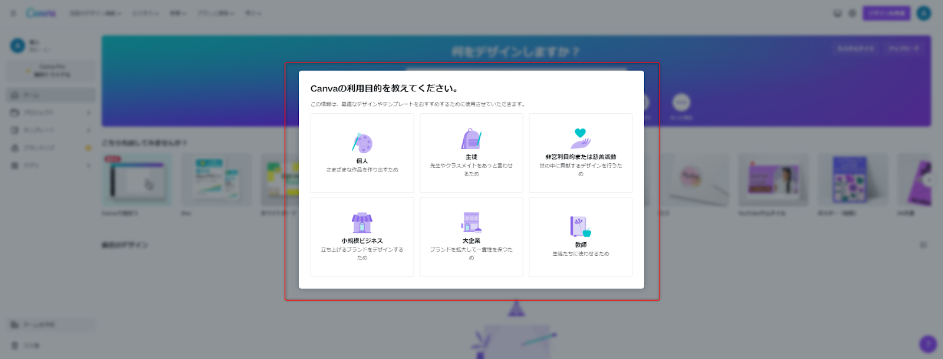Select the palette icon for 個人
The image size is (943, 359).
(x=362, y=143)
